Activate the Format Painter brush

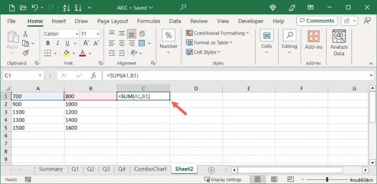(25, 53)
